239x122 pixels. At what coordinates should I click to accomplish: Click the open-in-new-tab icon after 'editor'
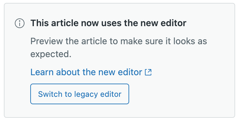click(x=148, y=72)
